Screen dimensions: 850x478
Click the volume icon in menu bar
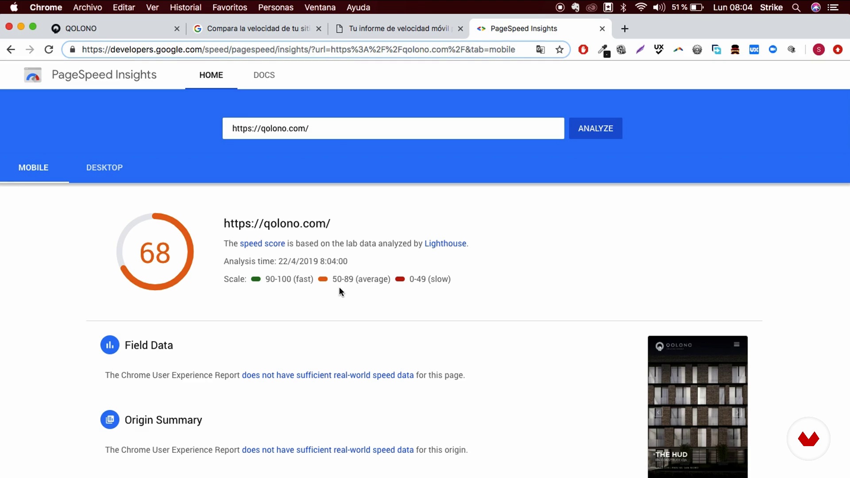659,8
